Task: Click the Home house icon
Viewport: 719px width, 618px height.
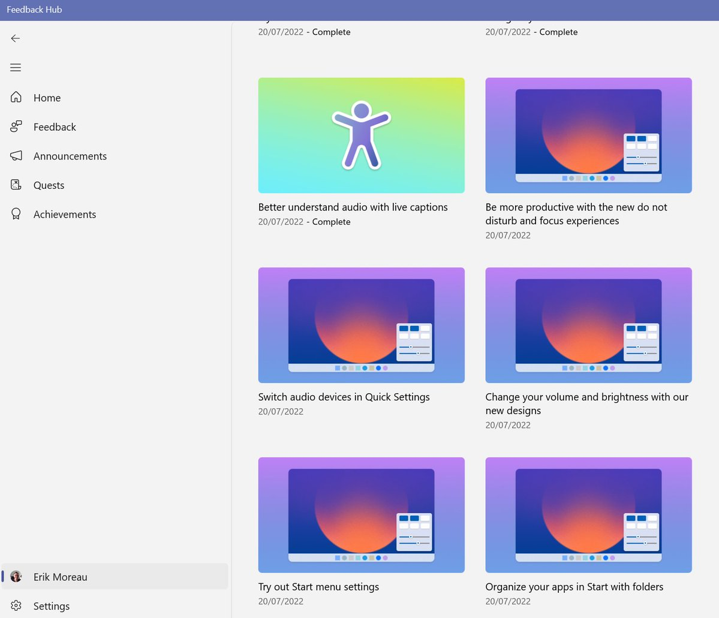Action: click(16, 97)
